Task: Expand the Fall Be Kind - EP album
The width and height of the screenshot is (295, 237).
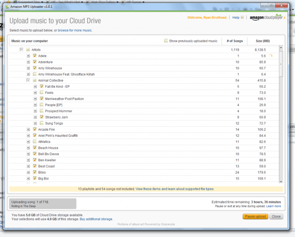Action: pos(35,86)
